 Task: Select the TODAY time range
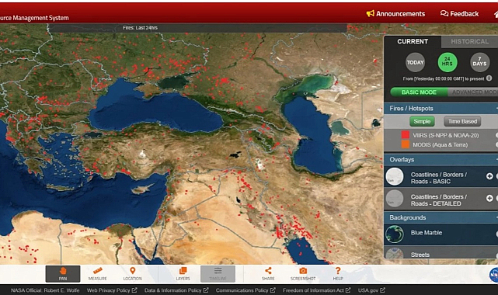coord(415,62)
